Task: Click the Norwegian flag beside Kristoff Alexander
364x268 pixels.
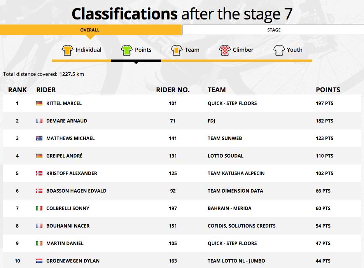Action: (x=39, y=173)
